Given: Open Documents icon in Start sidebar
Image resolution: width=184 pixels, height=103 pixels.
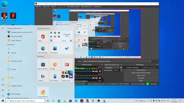Looking at the screenshot, I should coord(3,79).
